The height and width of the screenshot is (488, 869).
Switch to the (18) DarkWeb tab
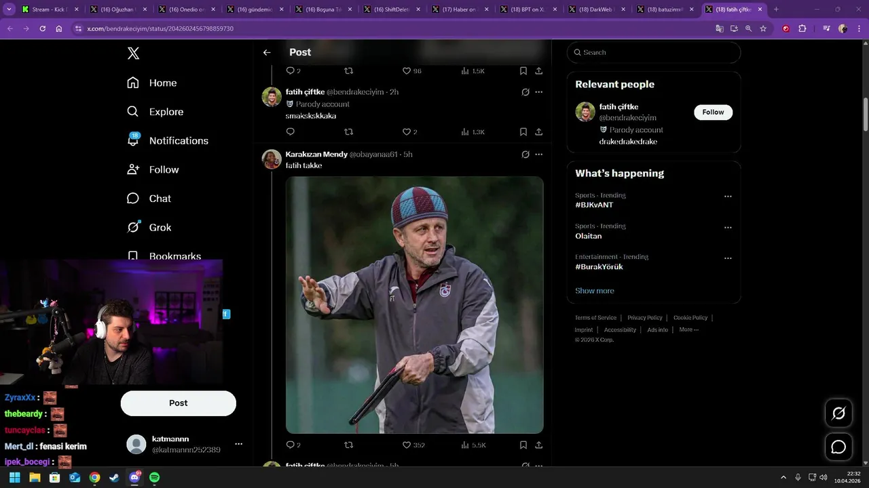click(x=597, y=9)
